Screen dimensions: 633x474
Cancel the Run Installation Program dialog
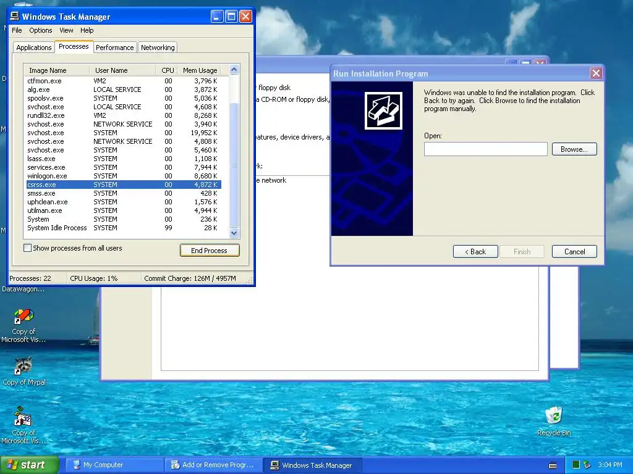point(574,252)
